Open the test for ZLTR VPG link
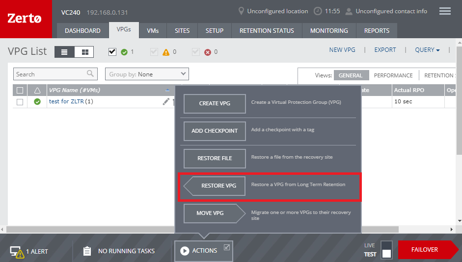This screenshot has height=262, width=462. [x=66, y=101]
